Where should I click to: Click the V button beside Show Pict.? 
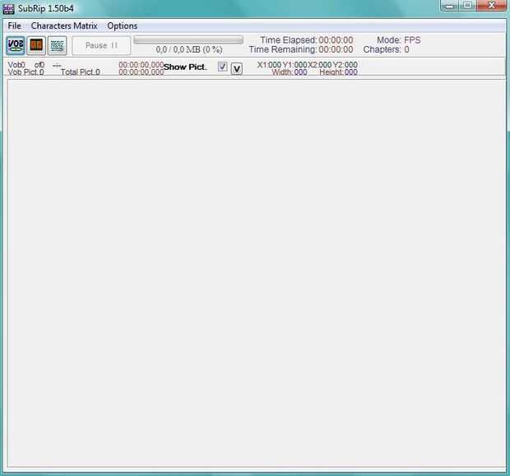(x=237, y=68)
